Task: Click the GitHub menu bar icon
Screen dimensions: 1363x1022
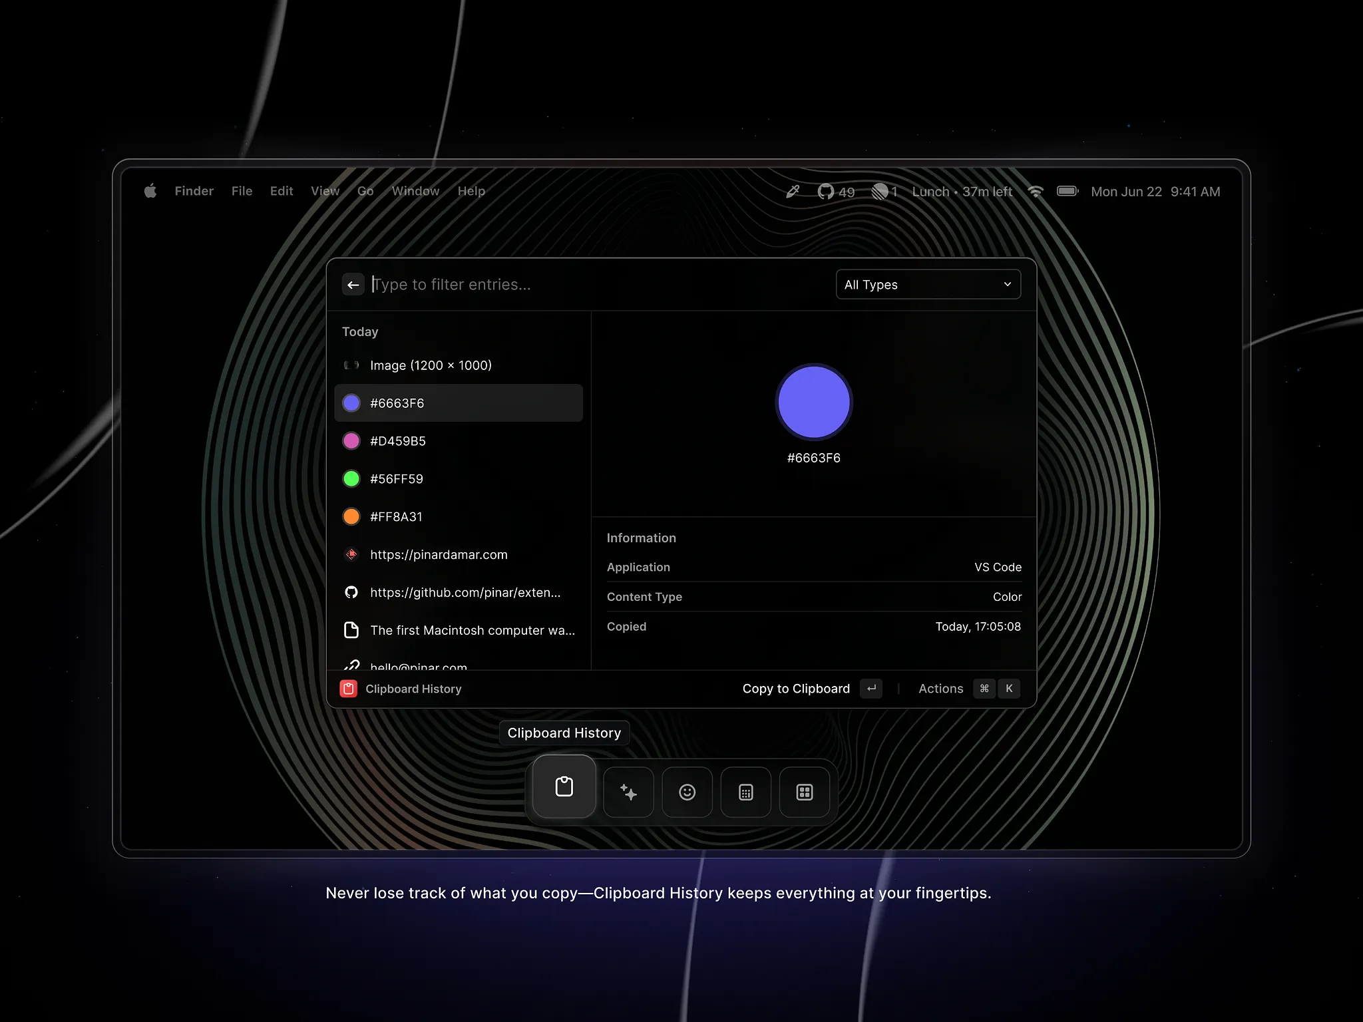Action: click(826, 192)
